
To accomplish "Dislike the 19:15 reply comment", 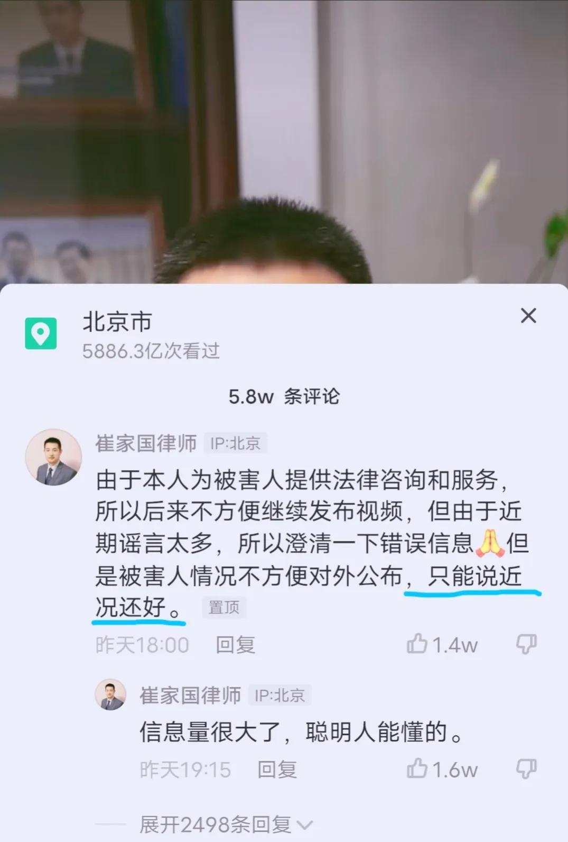I will click(526, 769).
